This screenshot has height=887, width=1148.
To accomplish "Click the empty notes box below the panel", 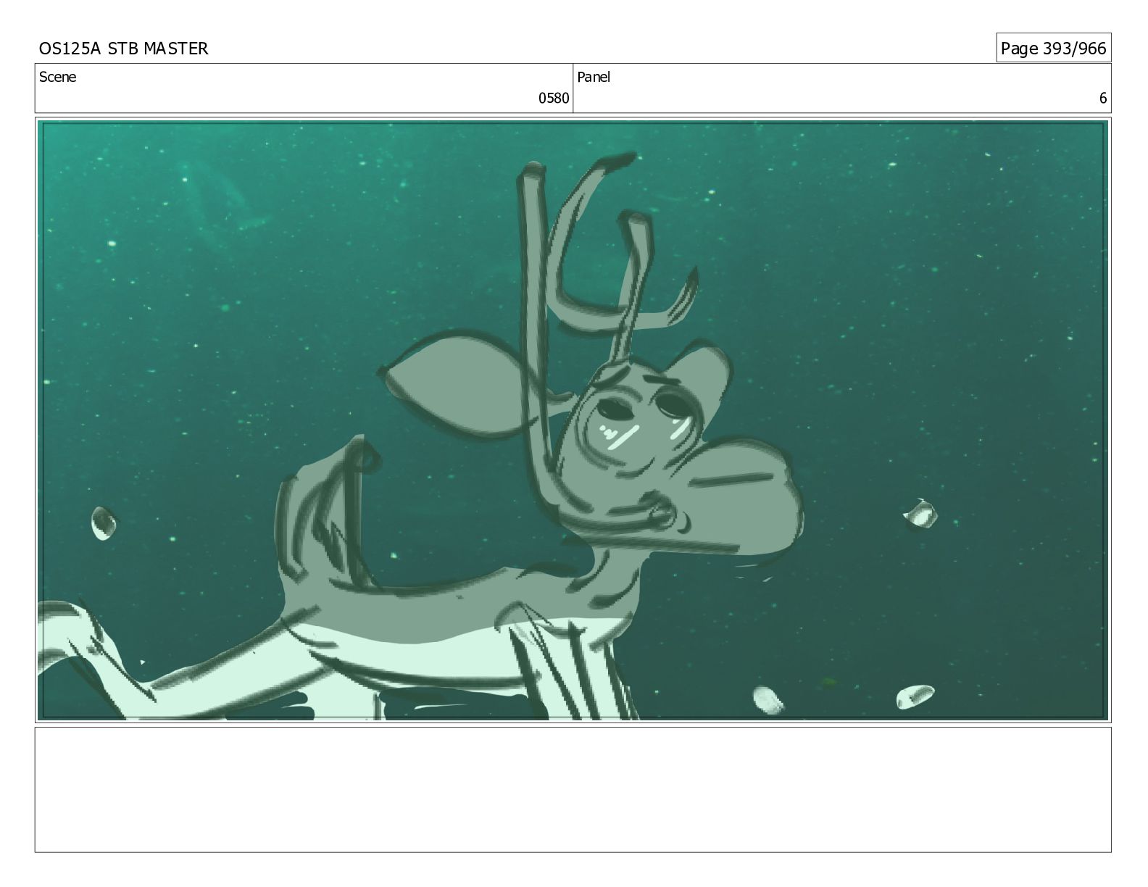I will point(573,790).
